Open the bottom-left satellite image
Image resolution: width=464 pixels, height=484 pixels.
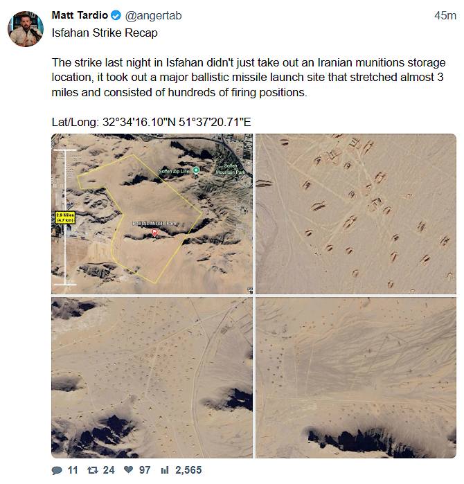[152, 377]
